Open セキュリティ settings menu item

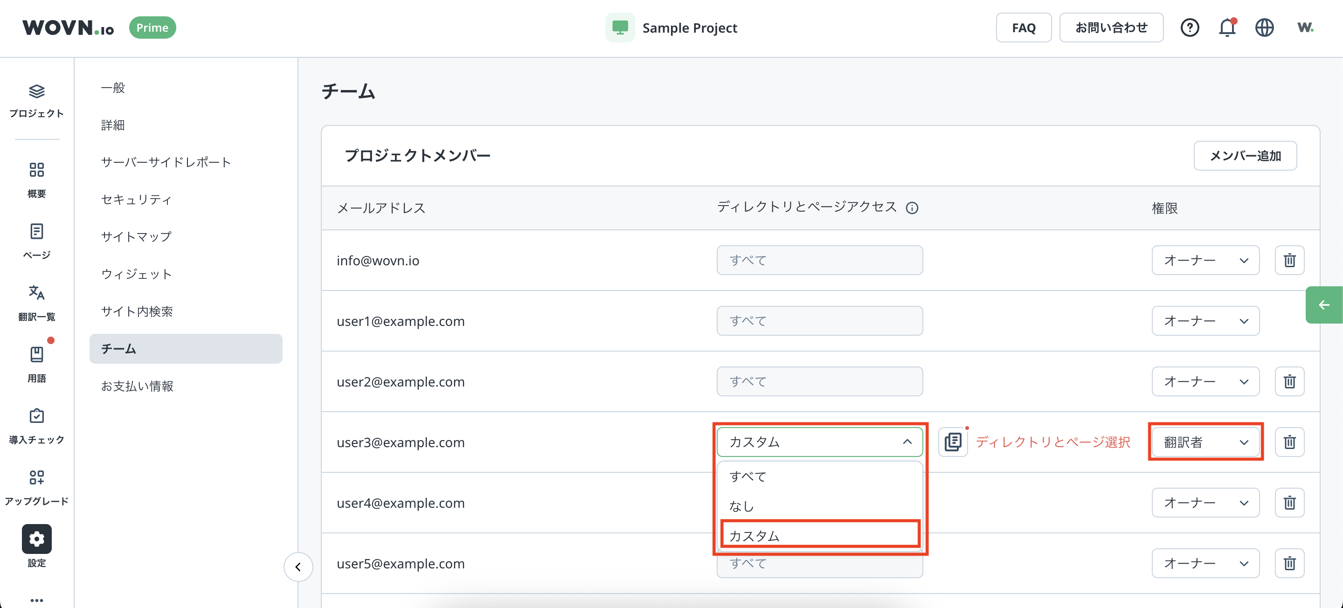136,200
